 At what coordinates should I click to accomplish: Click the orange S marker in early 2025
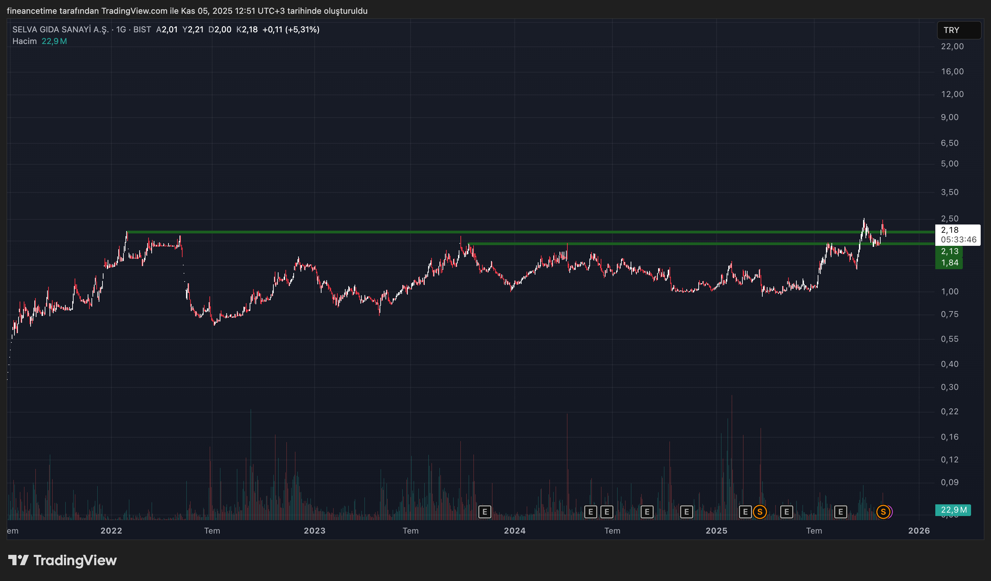point(760,512)
